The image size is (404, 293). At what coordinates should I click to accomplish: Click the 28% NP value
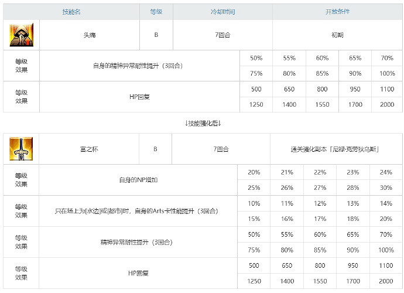coord(353,188)
